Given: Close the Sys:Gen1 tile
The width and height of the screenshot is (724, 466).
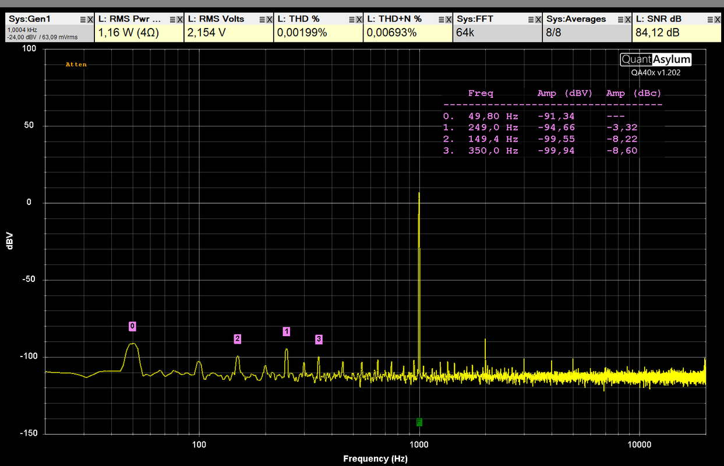Looking at the screenshot, I should [90, 19].
